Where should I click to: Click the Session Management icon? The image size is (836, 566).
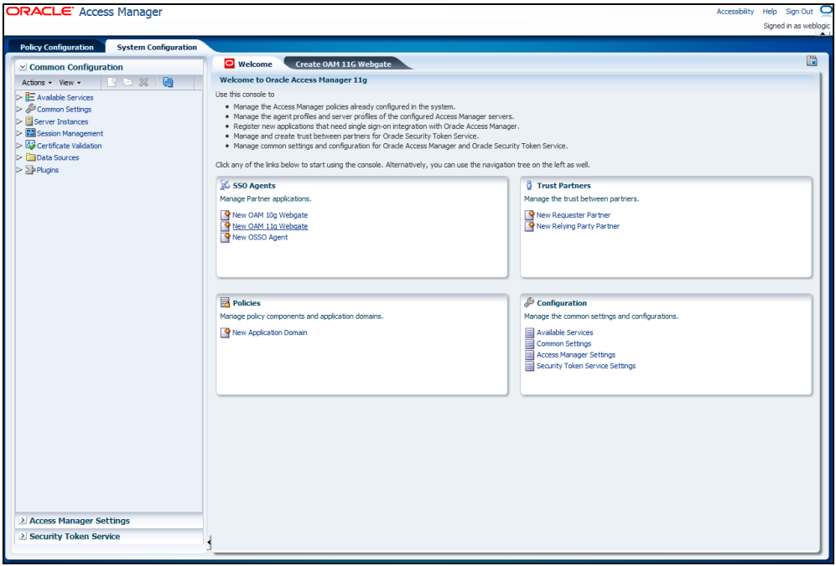click(x=30, y=133)
